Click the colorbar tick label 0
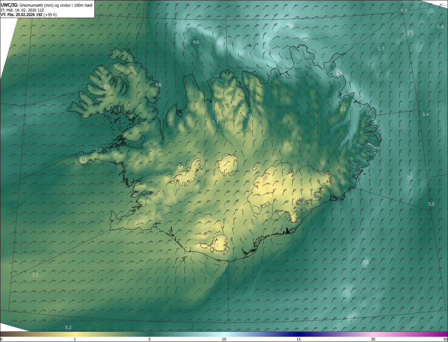Viewport: 448px width, 342px height. tap(1, 339)
